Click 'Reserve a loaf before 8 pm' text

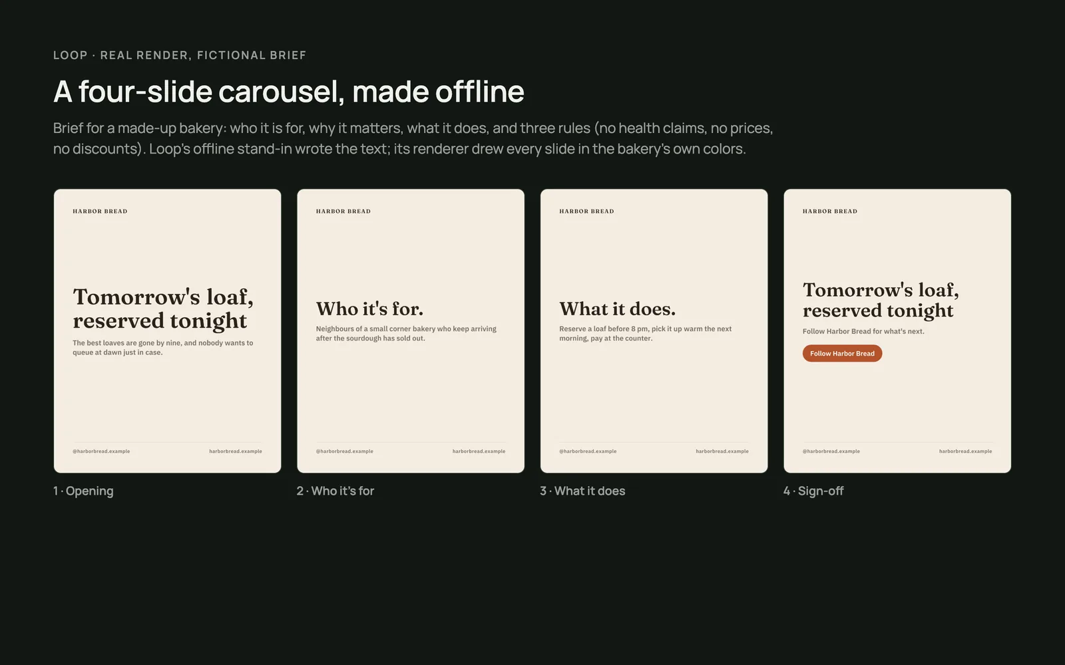coord(646,333)
